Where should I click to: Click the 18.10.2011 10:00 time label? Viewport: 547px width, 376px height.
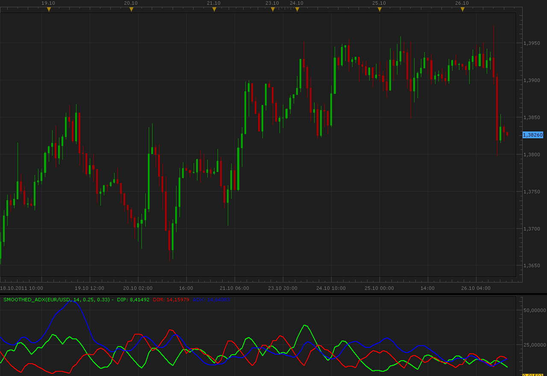tap(21, 288)
